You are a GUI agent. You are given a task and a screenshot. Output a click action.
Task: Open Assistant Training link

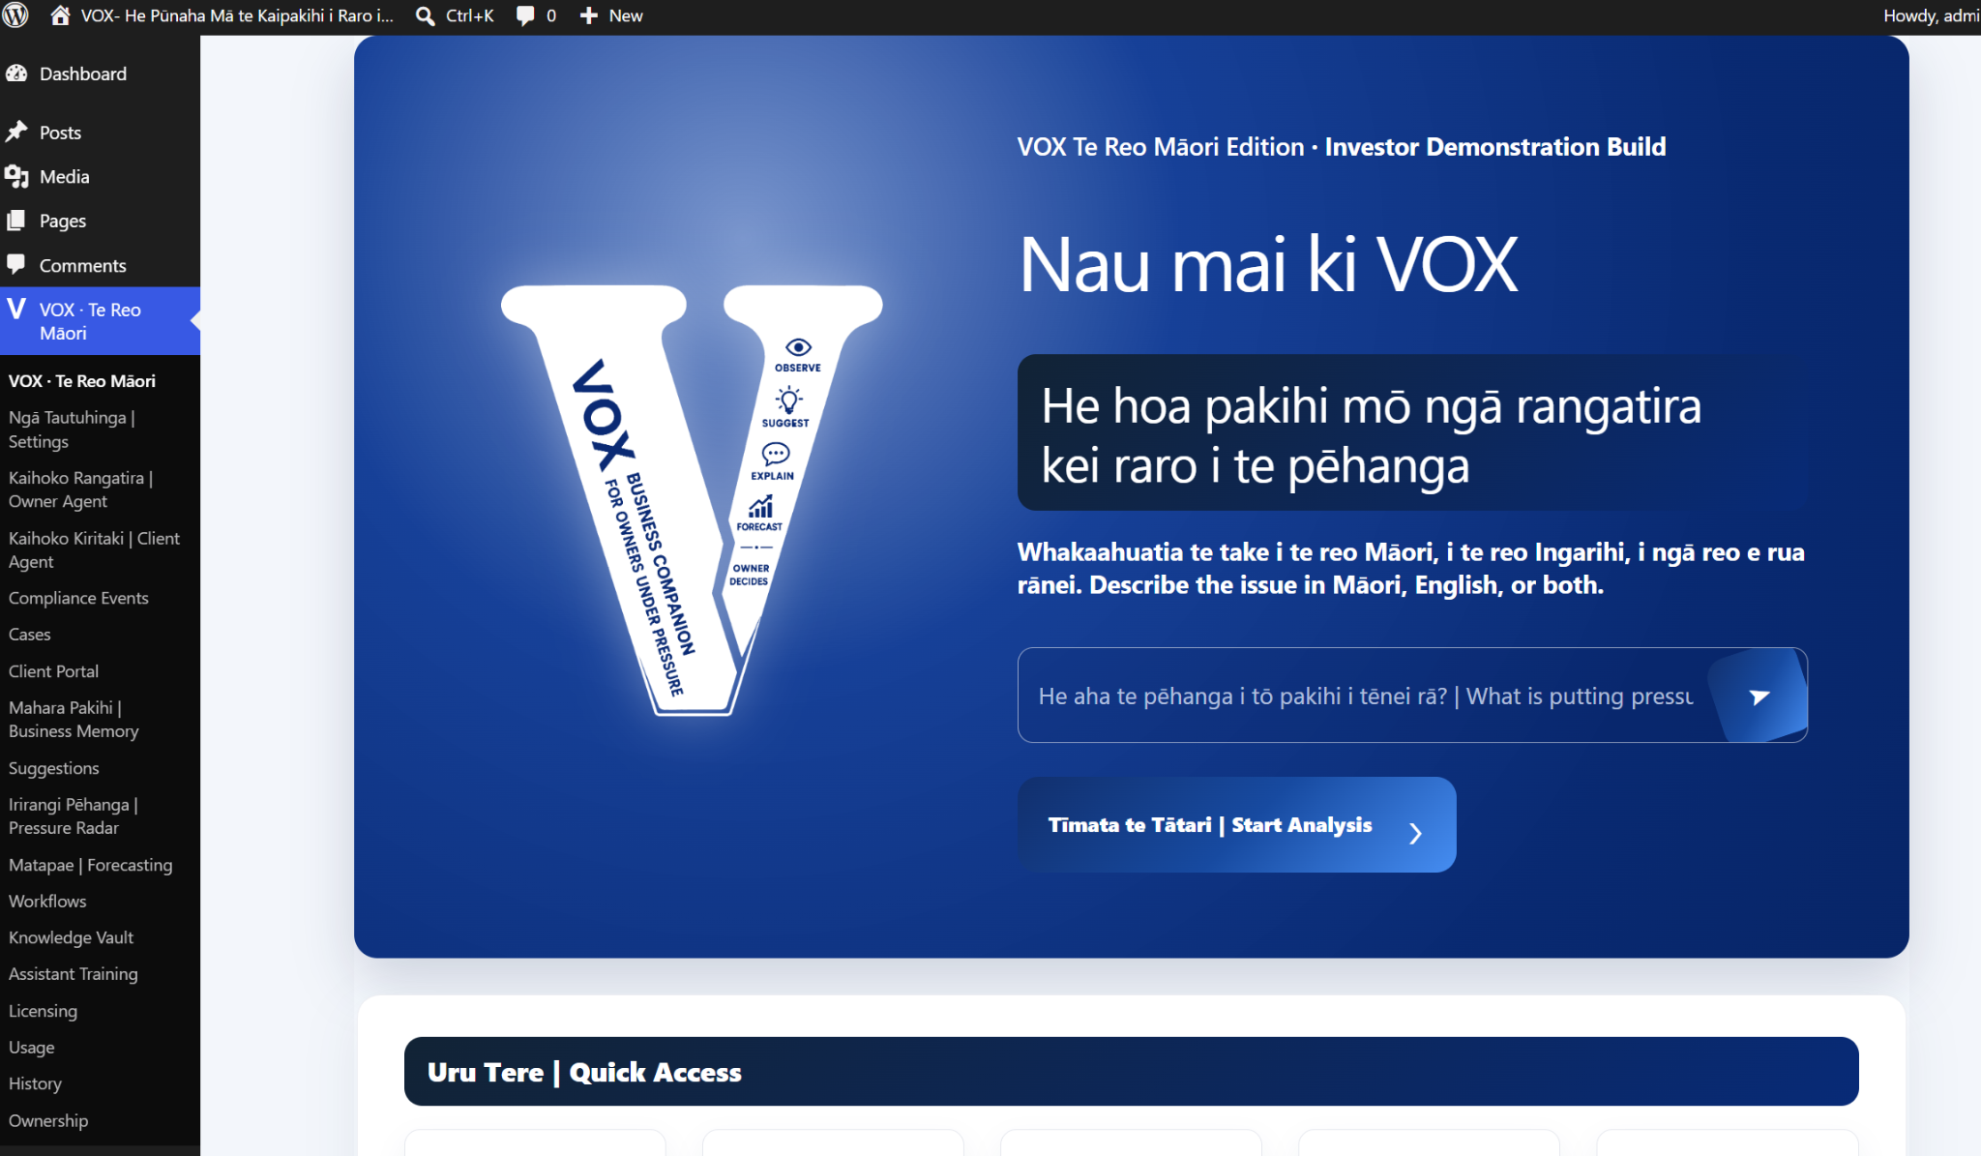(x=73, y=974)
